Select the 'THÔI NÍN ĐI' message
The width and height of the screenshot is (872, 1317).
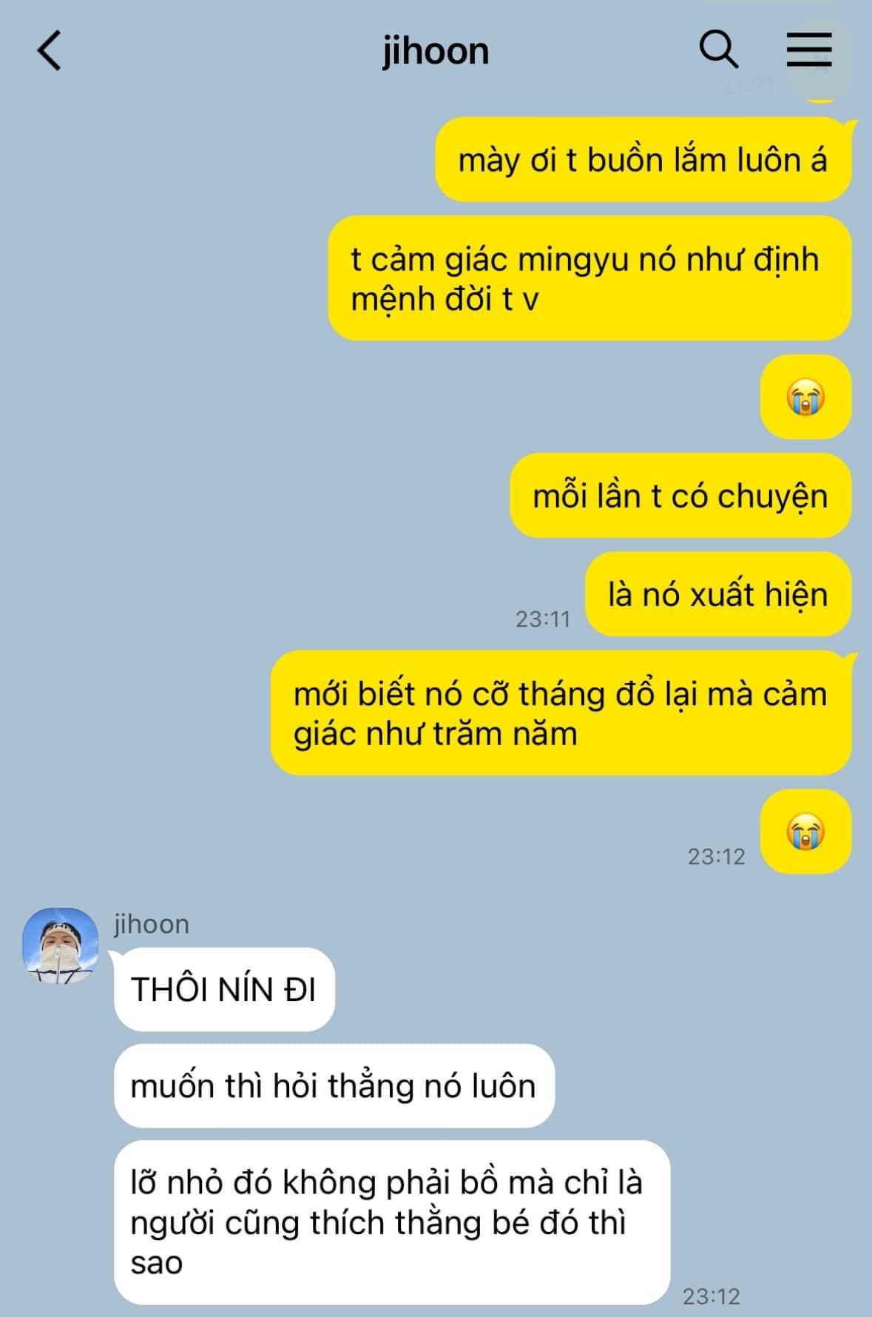click(x=224, y=989)
